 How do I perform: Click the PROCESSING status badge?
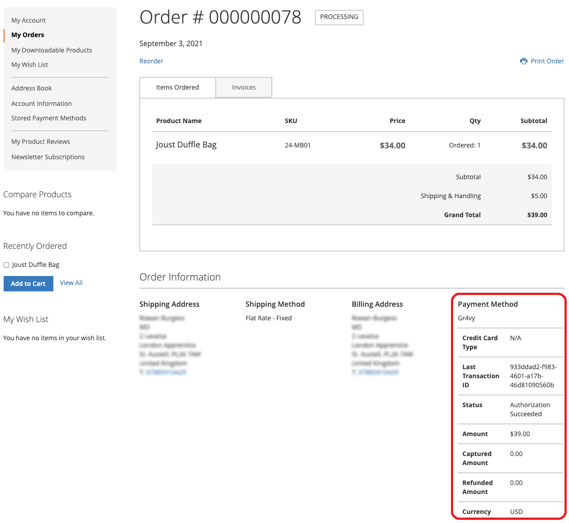click(339, 17)
